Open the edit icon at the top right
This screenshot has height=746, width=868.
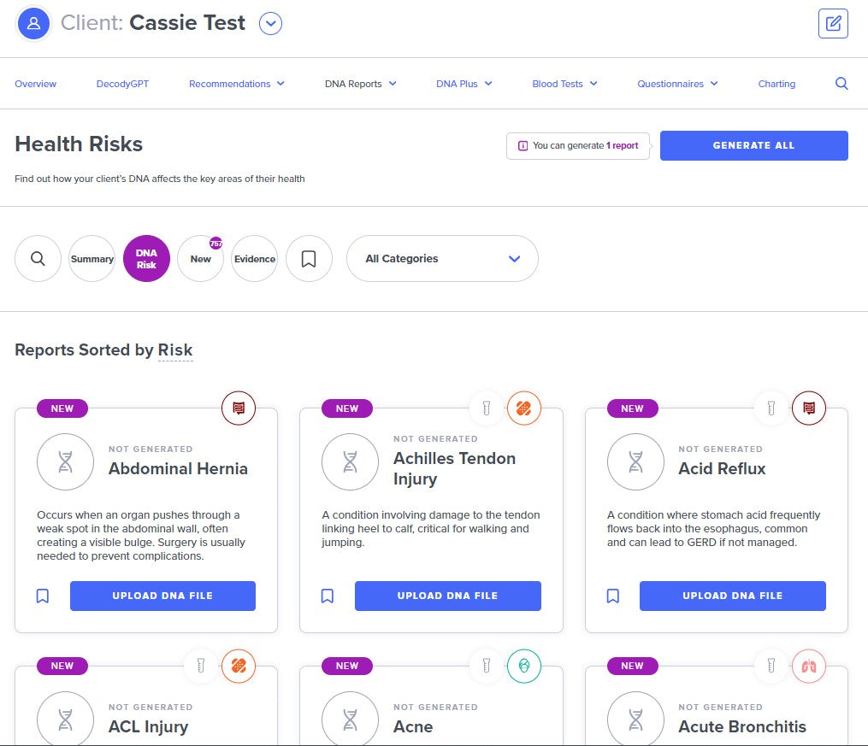click(833, 23)
